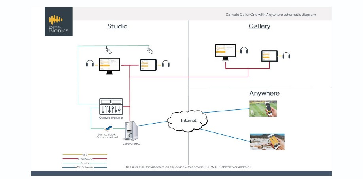Open the sports field phone photo

[x=263, y=108]
